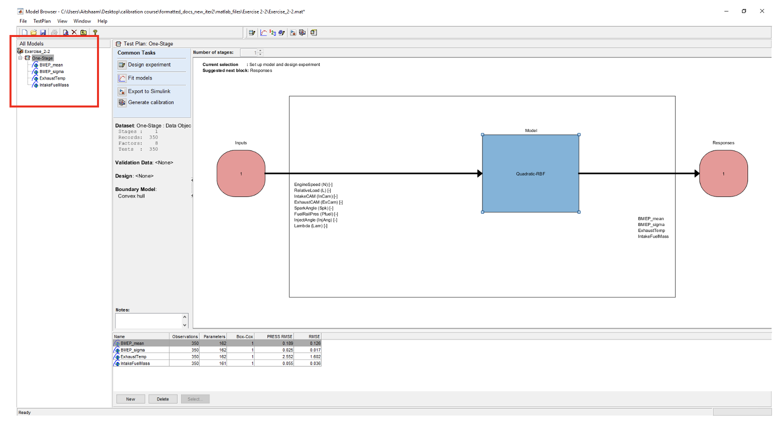Click the pink Responses block
The image size is (778, 424).
tap(723, 173)
